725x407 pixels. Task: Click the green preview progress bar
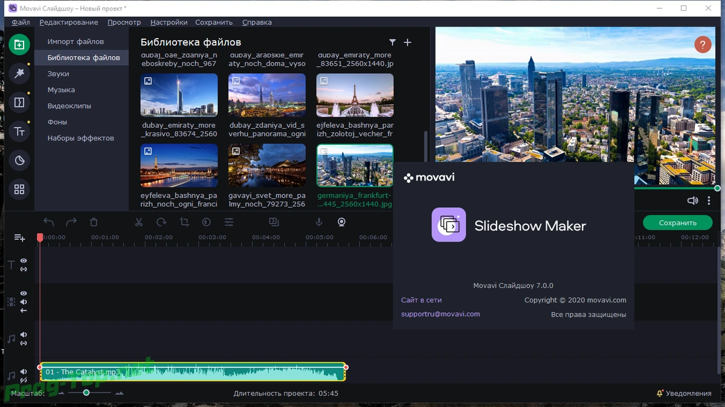click(675, 188)
